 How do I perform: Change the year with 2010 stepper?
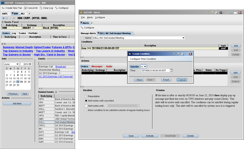30,64
